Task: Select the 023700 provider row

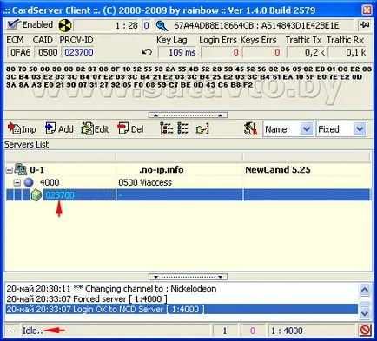Action: tap(188, 195)
